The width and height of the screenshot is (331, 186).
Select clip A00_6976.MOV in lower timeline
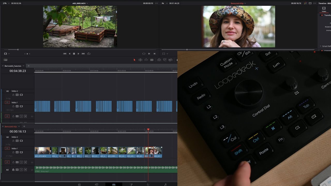pos(43,152)
